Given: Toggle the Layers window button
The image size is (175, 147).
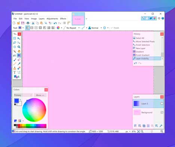Looking at the screenshot, I should pos(151,18).
